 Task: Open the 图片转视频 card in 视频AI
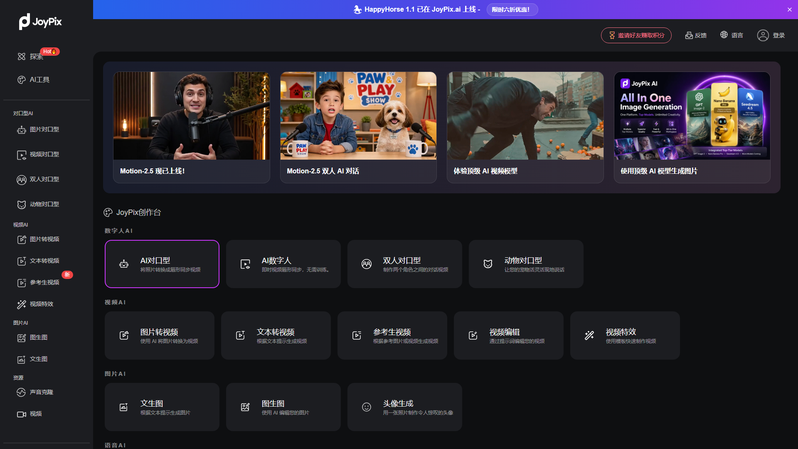[x=160, y=336]
